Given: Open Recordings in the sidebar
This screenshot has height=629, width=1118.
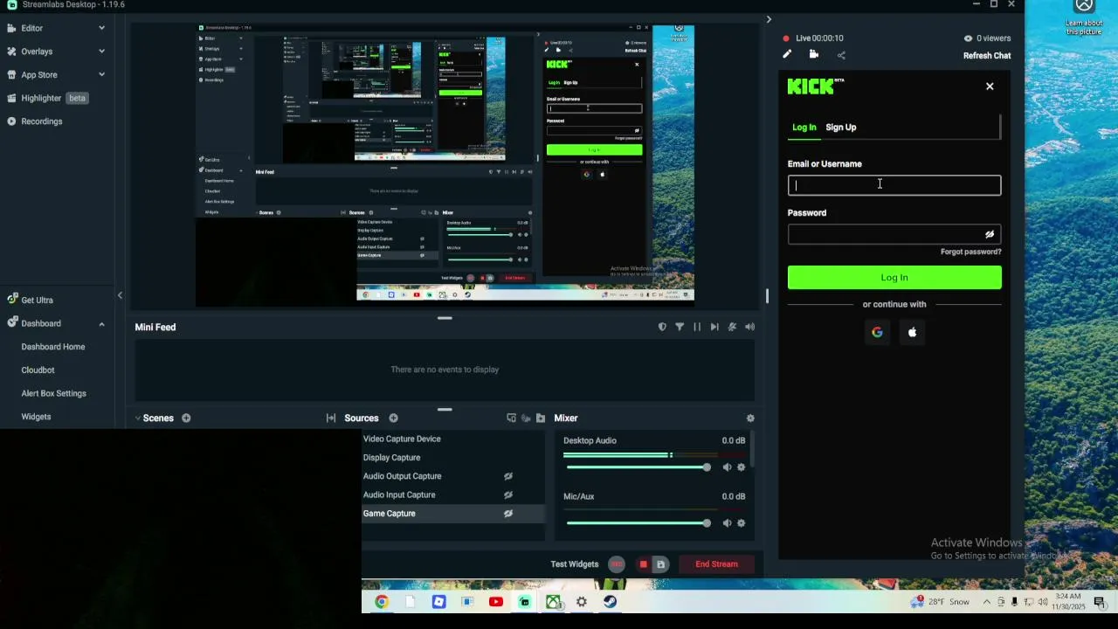Looking at the screenshot, I should 41,121.
